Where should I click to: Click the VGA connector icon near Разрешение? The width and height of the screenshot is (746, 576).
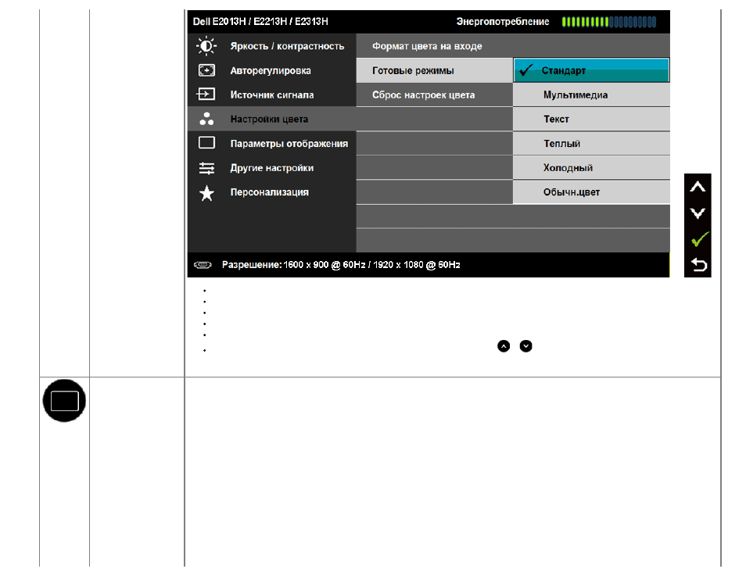click(x=203, y=265)
